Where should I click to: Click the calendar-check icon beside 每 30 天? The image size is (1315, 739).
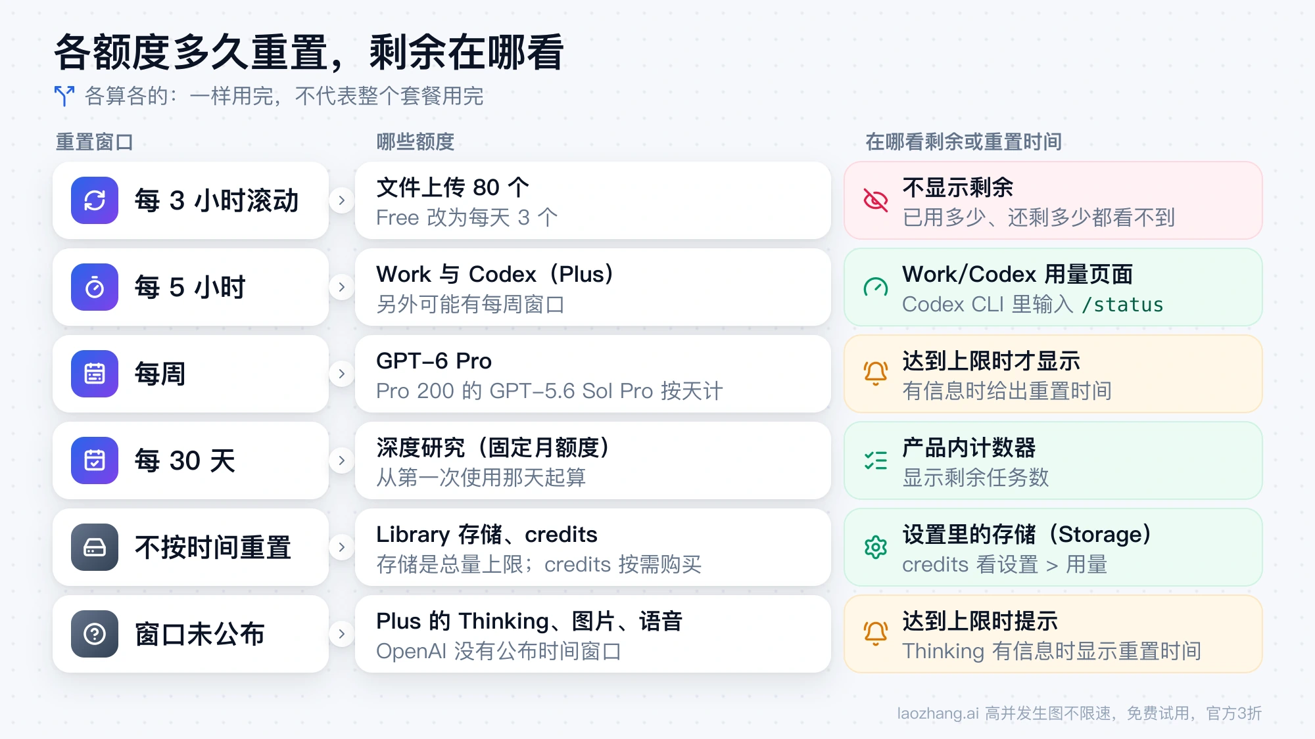coord(95,460)
